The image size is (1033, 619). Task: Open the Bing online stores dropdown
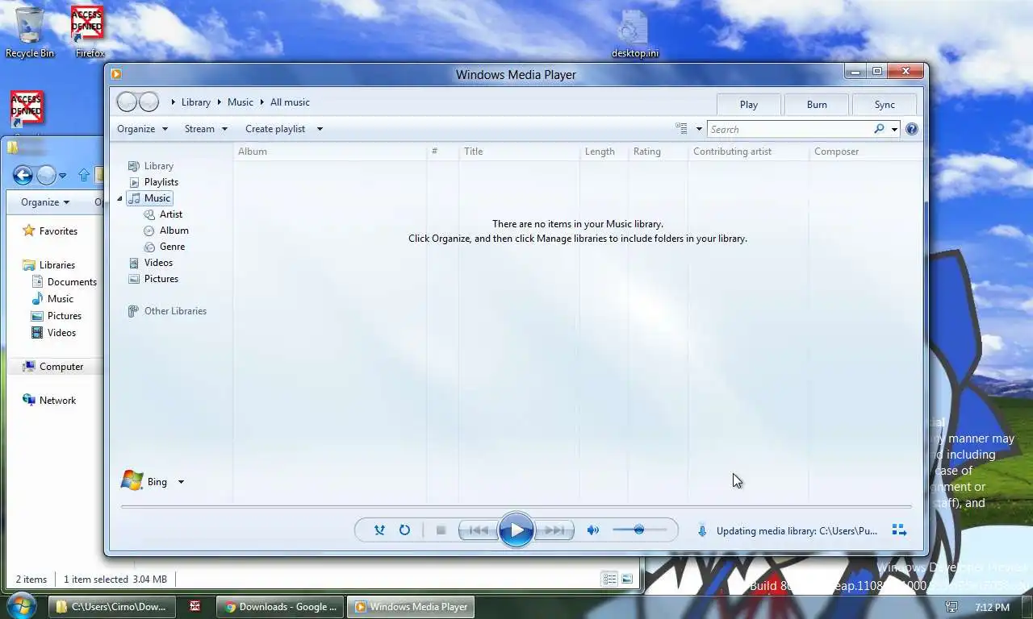[x=181, y=482]
